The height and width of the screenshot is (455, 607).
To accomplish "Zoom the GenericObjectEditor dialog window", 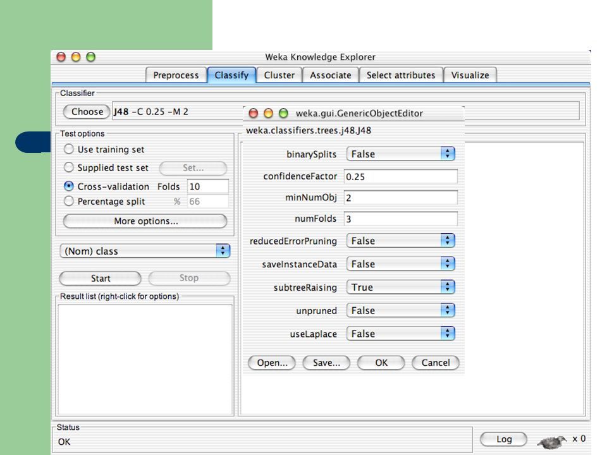I will [283, 113].
